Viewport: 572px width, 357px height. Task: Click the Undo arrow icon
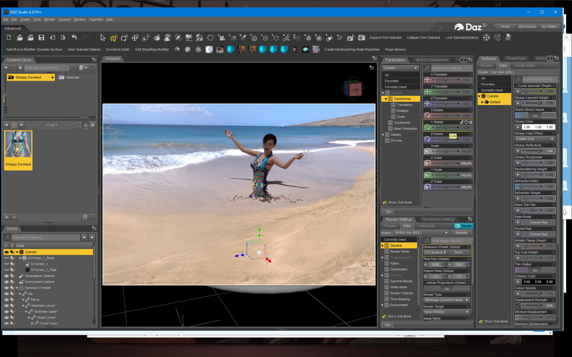[74, 37]
